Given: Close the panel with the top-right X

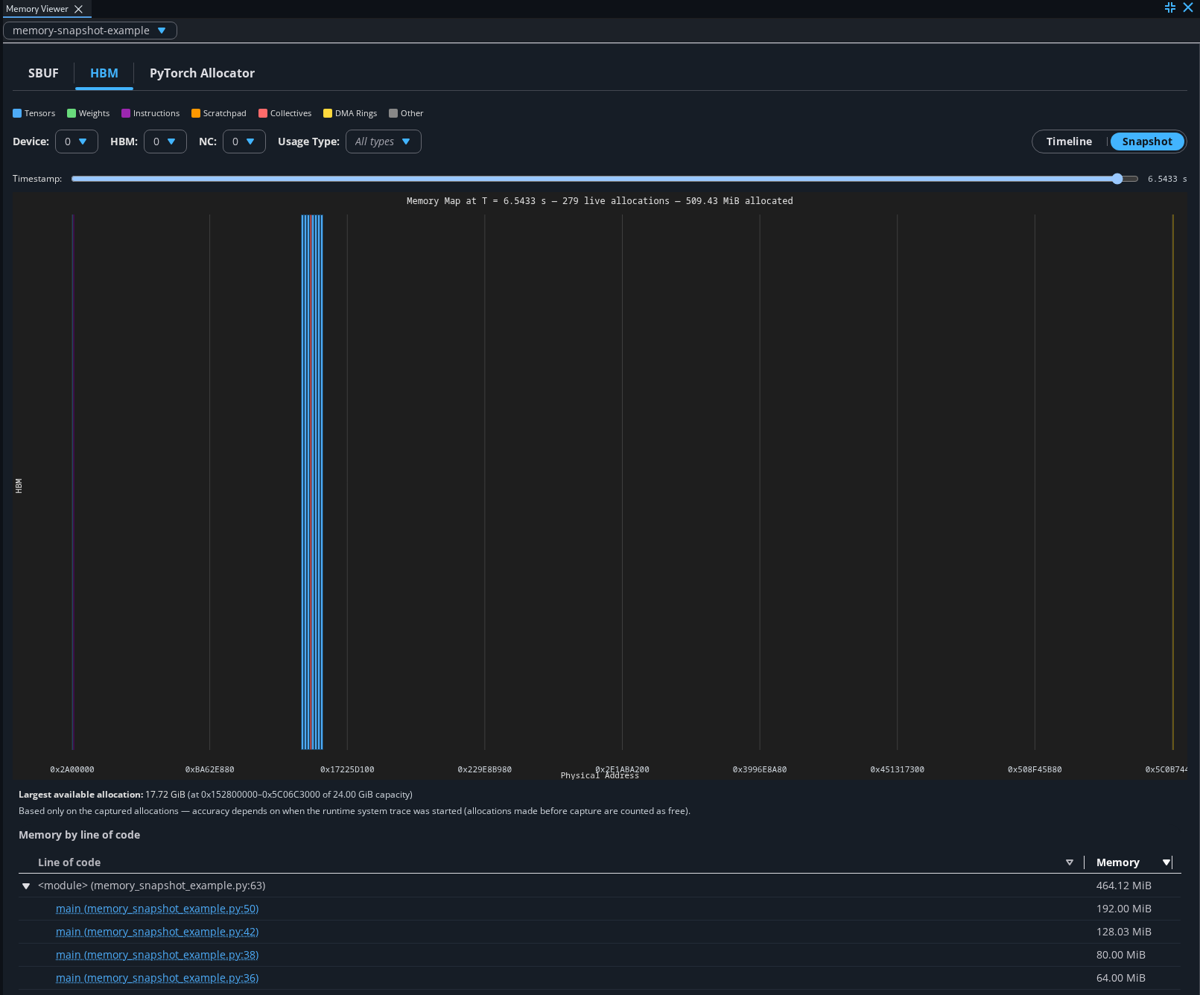Looking at the screenshot, I should click(x=1188, y=7).
